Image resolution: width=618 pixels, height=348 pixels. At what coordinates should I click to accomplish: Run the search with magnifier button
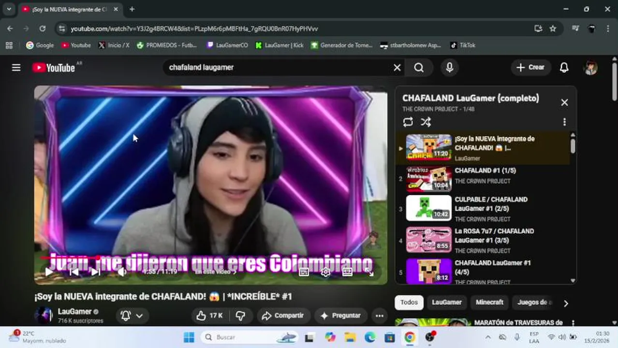coord(419,68)
